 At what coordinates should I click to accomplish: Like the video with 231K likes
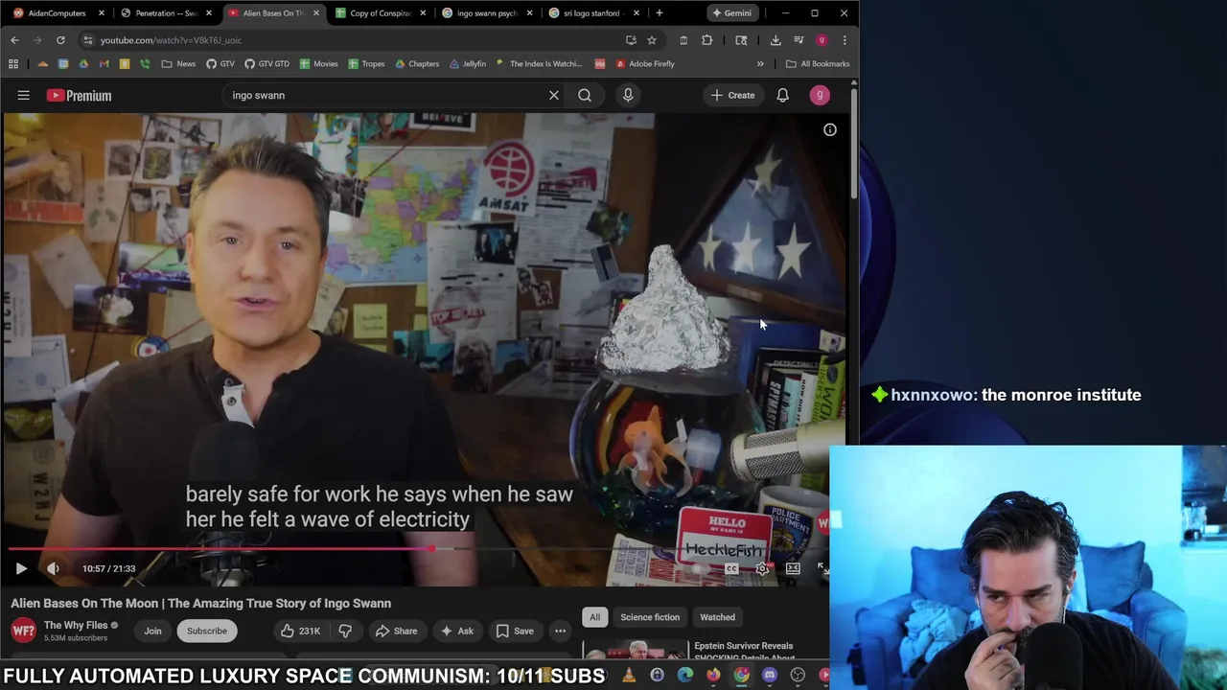pos(299,631)
